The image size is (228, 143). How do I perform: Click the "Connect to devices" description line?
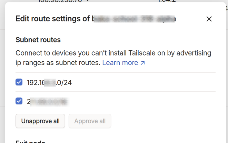[x=113, y=53]
